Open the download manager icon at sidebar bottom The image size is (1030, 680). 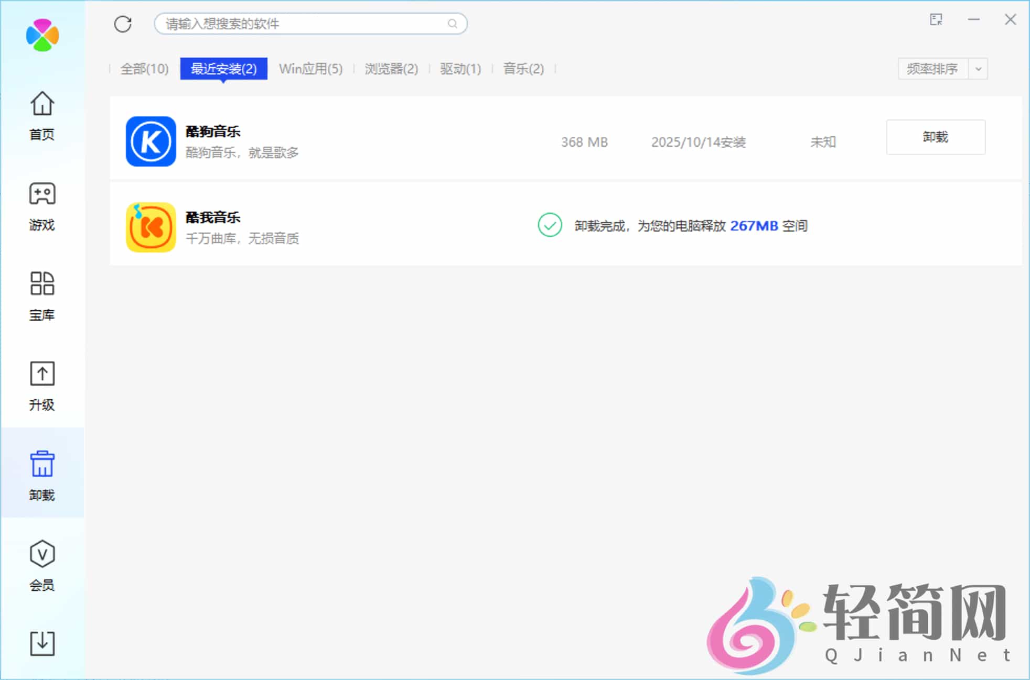pos(42,643)
